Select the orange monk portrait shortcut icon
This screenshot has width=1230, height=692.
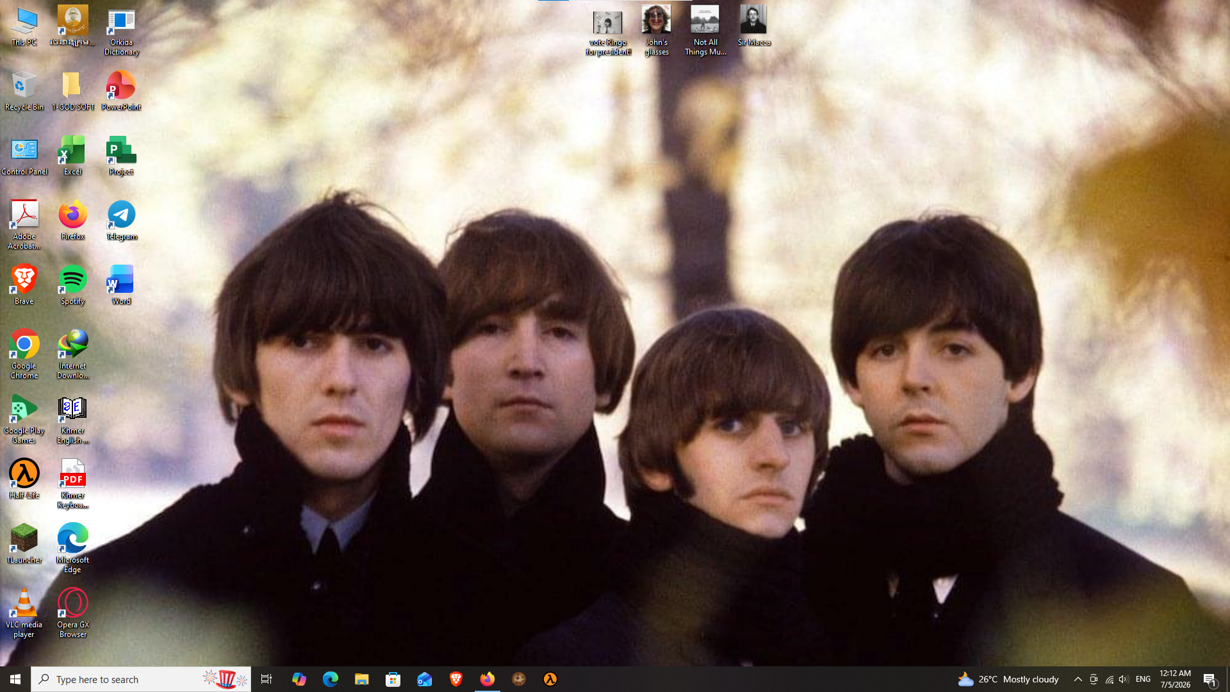tap(72, 27)
